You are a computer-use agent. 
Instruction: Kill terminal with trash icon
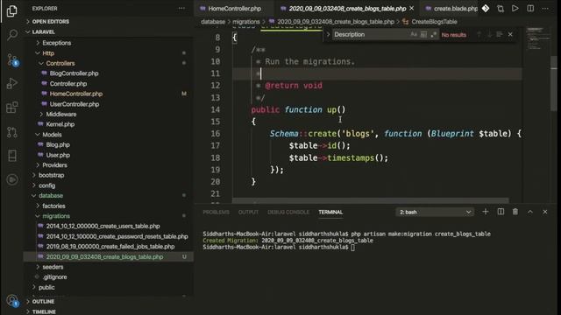click(x=515, y=212)
